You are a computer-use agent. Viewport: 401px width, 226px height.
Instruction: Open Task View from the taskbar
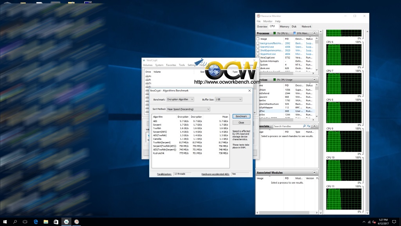pos(25,222)
